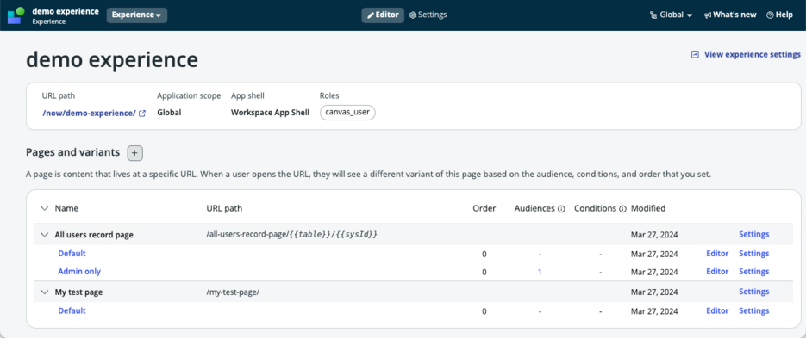This screenshot has height=338, width=806.
Task: Click the question mark Help icon
Action: point(770,15)
